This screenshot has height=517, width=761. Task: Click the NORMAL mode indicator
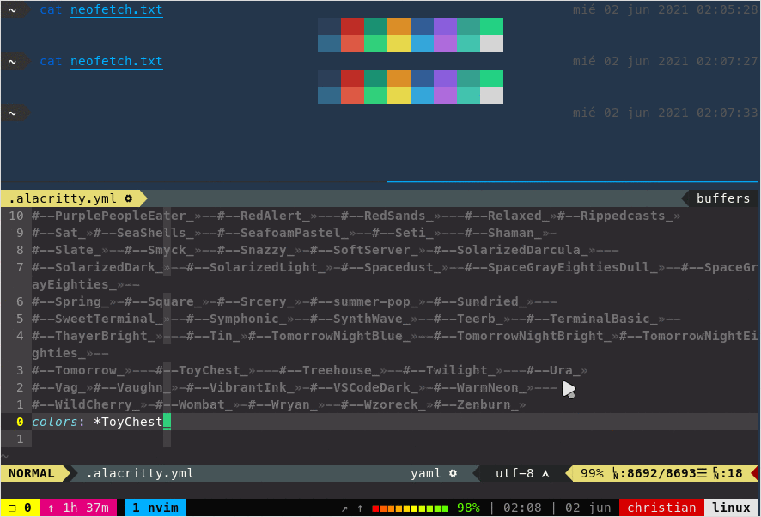pyautogui.click(x=30, y=473)
